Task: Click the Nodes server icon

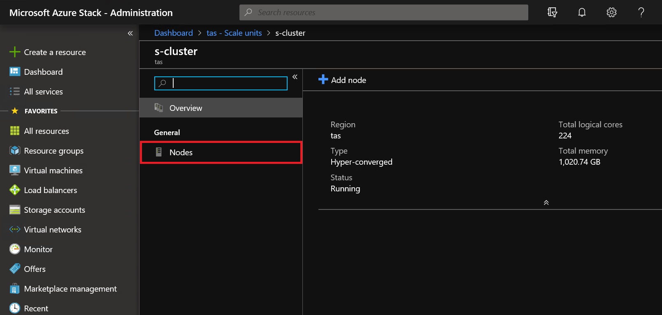Action: point(159,152)
